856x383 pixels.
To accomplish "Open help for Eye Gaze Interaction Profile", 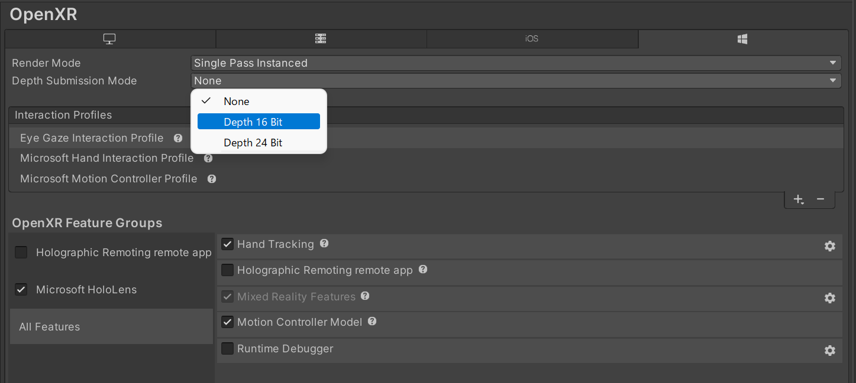I will (x=178, y=138).
